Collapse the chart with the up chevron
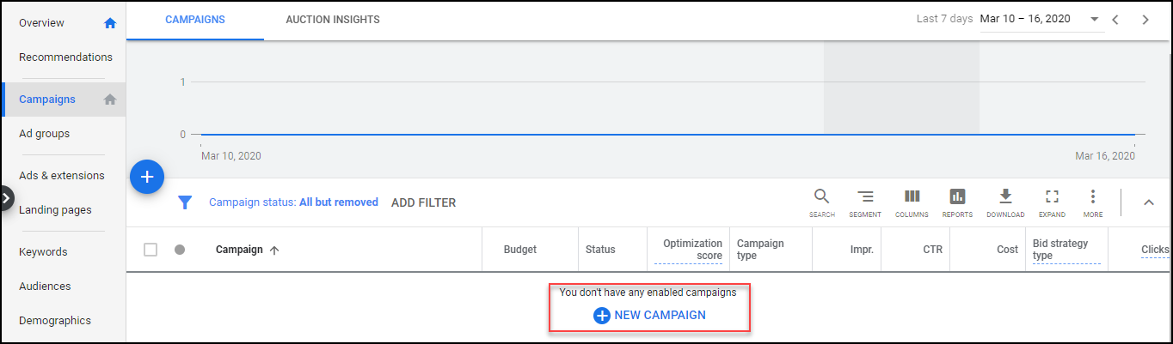 [x=1148, y=202]
